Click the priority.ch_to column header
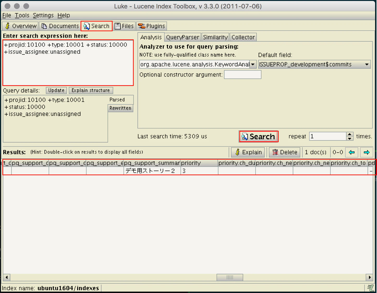 [x=349, y=163]
